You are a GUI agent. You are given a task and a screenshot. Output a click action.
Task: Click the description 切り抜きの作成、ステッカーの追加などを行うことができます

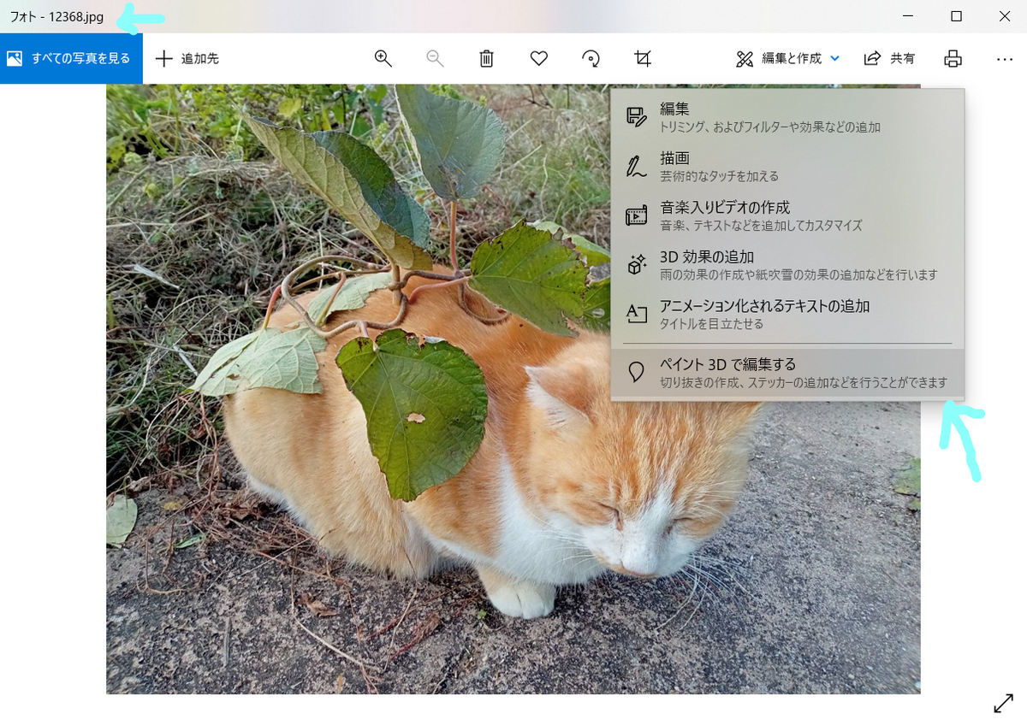pyautogui.click(x=804, y=383)
